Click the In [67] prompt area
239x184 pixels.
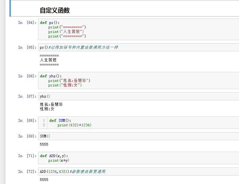tap(27, 96)
